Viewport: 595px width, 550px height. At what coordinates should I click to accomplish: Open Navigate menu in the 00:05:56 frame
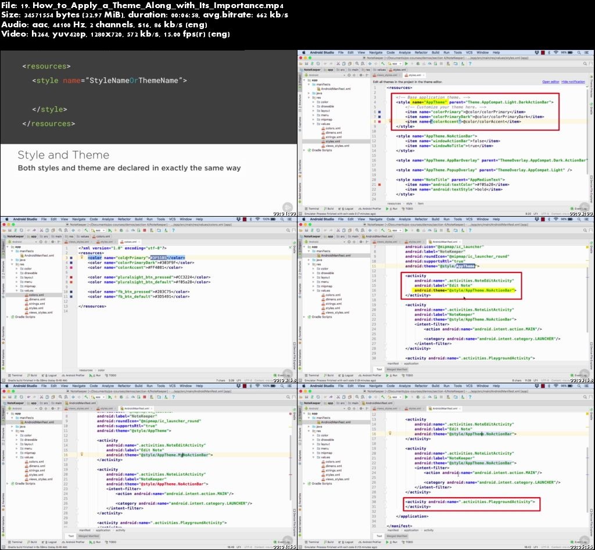(376, 386)
